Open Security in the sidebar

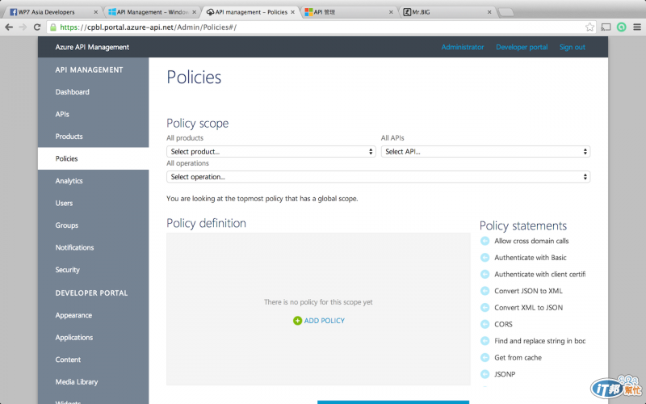[68, 270]
